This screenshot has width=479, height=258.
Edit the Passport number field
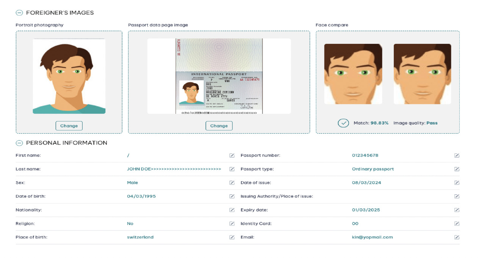(457, 155)
